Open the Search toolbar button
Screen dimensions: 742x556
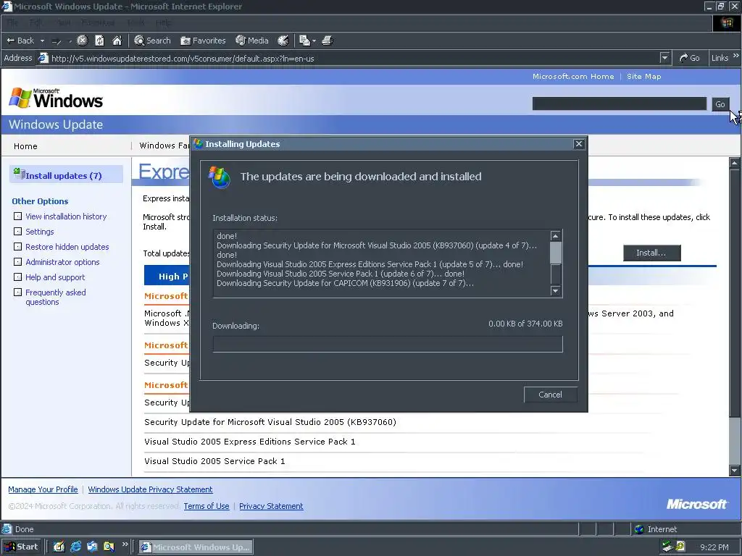152,41
